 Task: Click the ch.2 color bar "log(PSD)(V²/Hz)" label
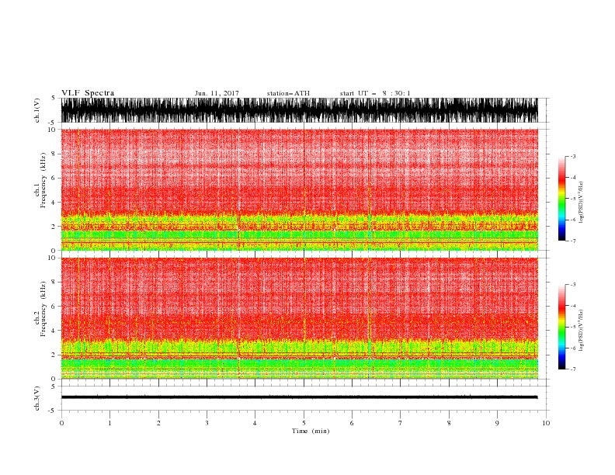pos(581,330)
